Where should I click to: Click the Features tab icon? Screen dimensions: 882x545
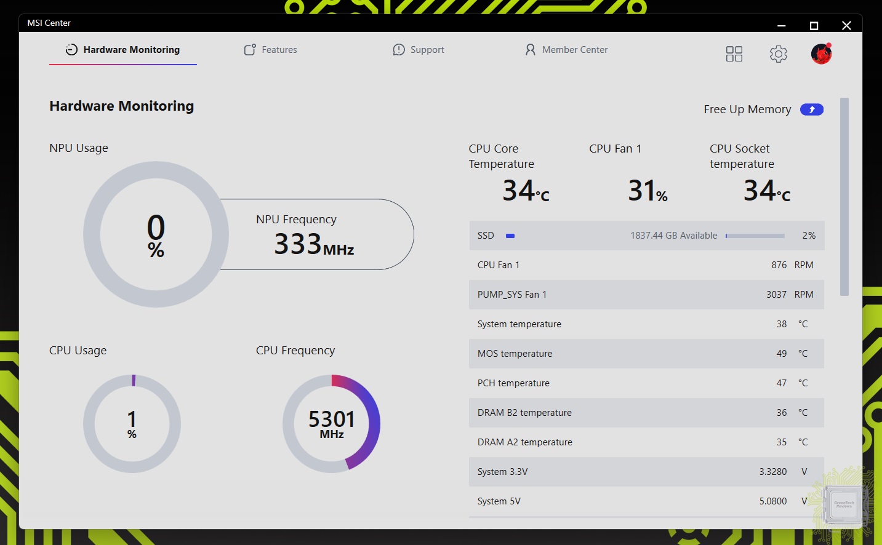(250, 50)
